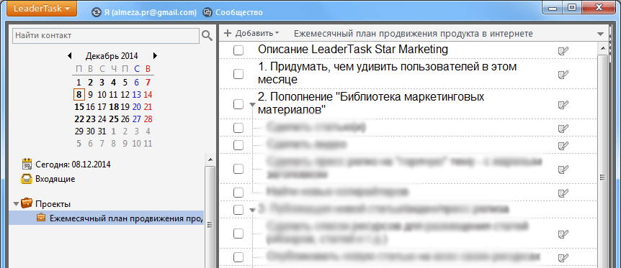This screenshot has width=621, height=268.
Task: Click the task list vertical scrollbar thumb
Action: click(602, 178)
